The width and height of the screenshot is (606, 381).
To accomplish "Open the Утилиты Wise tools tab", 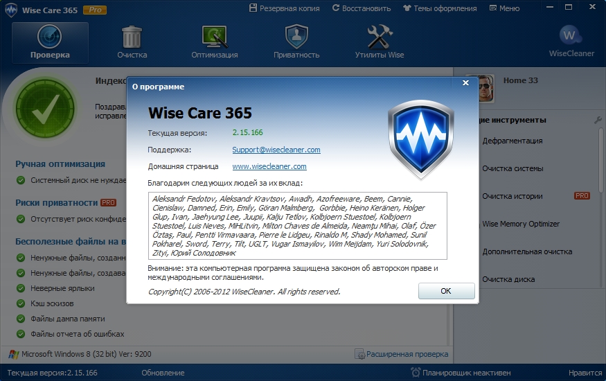I will coord(379,42).
